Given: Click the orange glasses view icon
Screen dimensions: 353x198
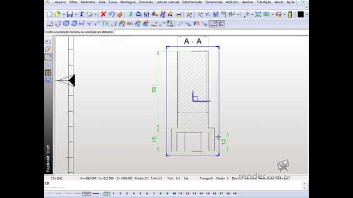Looking at the screenshot, I should 279,14.
